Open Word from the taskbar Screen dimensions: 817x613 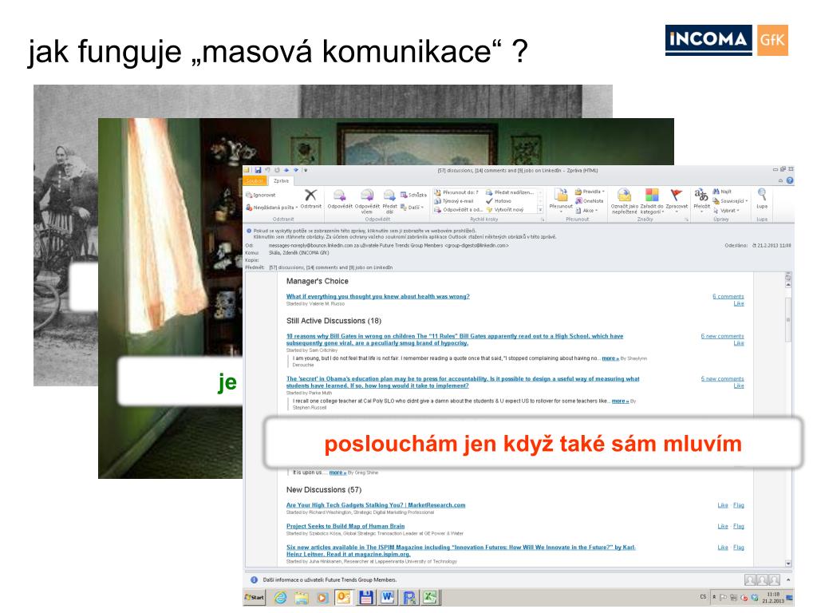click(x=387, y=597)
